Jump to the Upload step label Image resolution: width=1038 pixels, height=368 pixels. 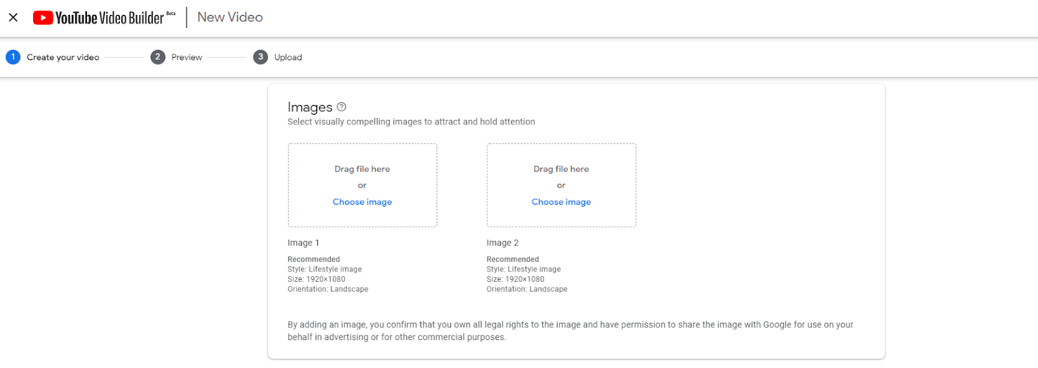[x=288, y=57]
